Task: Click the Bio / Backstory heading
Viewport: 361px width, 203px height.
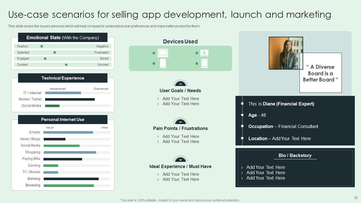Action: pos(295,155)
